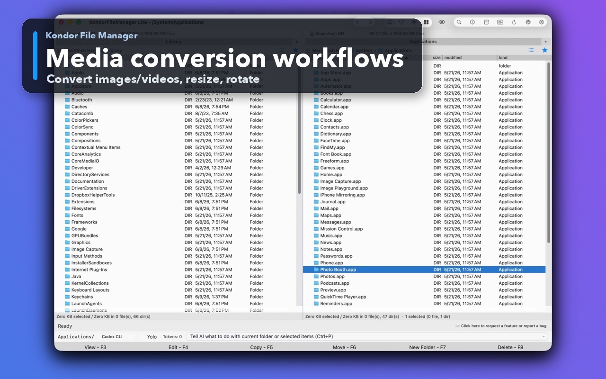Click the globe network toolbar icon
The image size is (606, 379).
528,22
